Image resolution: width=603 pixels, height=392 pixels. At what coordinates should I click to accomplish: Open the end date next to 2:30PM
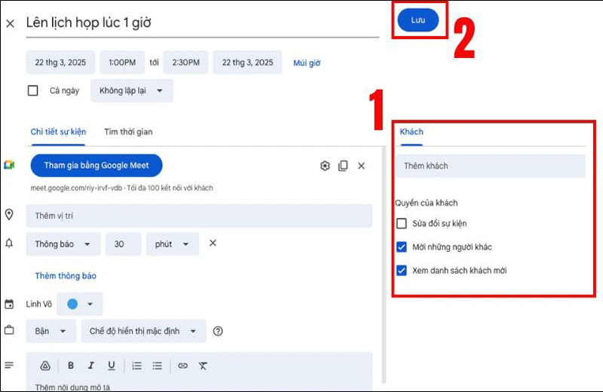247,63
